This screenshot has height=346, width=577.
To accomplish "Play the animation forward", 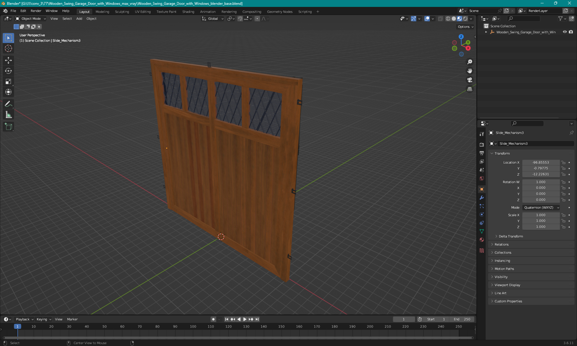I will tap(245, 319).
